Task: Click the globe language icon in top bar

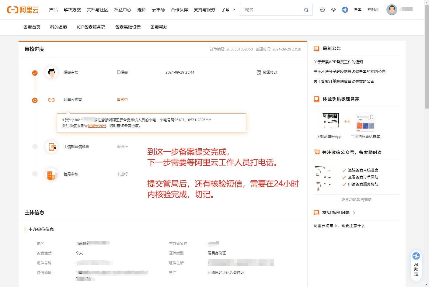Action: tap(322, 9)
